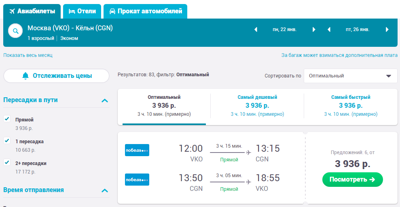
Task: Go to next departure date arrow
Action: (314, 29)
